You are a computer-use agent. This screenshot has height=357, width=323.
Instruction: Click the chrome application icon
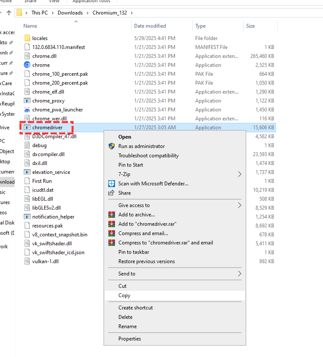pos(27,65)
